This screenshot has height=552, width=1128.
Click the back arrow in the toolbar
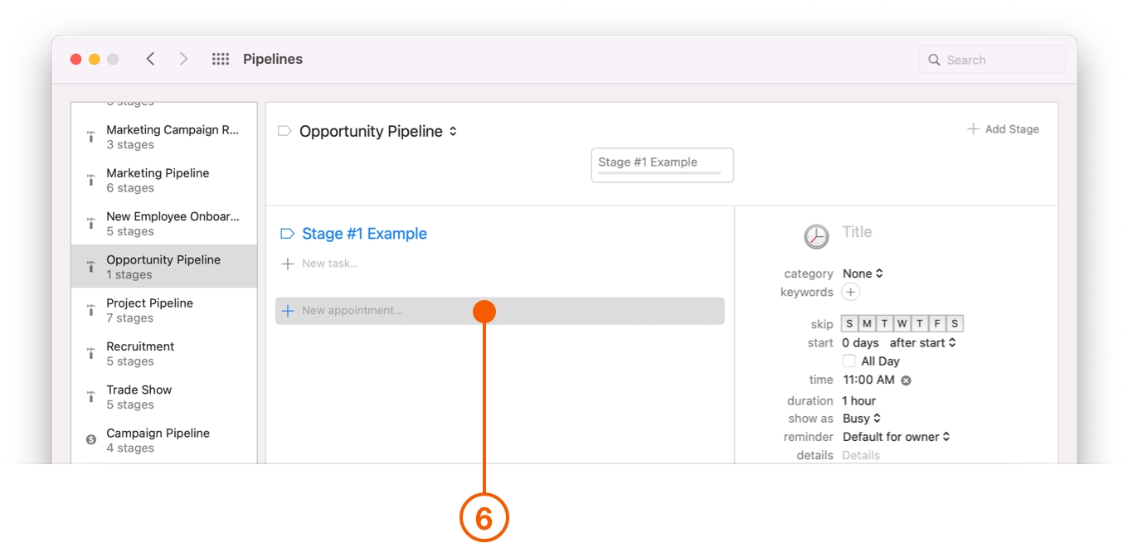coord(150,58)
